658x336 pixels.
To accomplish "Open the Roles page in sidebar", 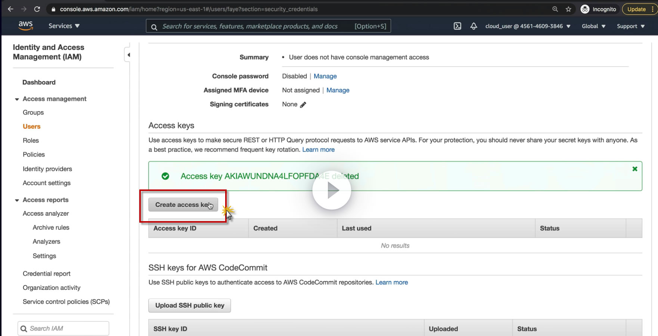I will pos(31,141).
